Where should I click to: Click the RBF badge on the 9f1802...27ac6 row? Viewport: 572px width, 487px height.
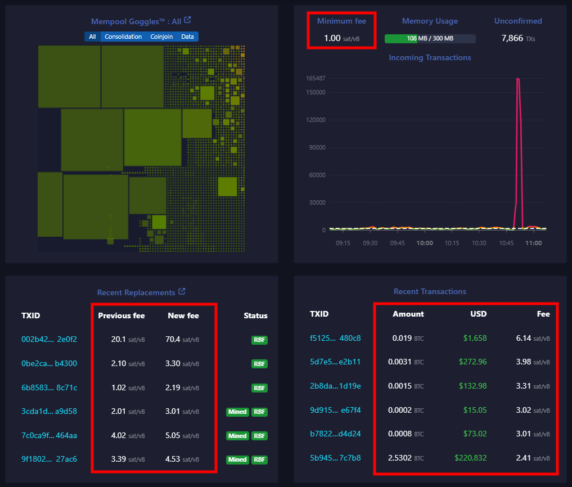(x=259, y=460)
